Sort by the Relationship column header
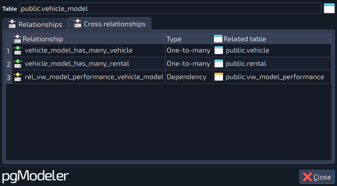This screenshot has width=337, height=186. point(88,39)
